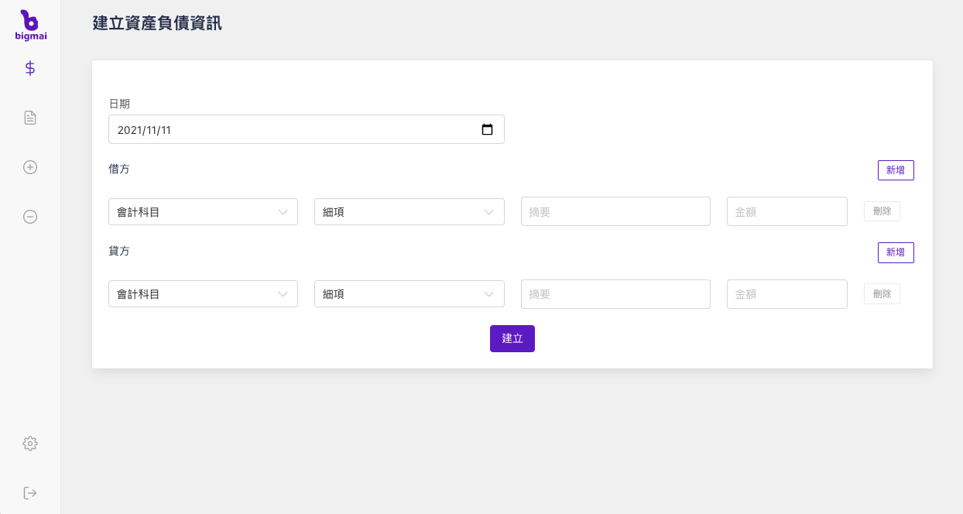Expand 會計科目 dropdown under 貸方
The width and height of the screenshot is (963, 514).
tap(203, 294)
